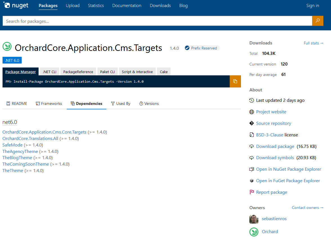Click the Last updated history icon
This screenshot has width=331, height=239.
[251, 100]
